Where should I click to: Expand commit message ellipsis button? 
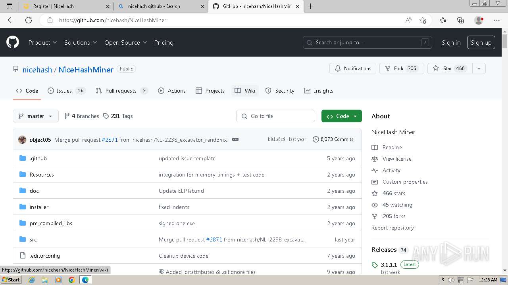[235, 139]
